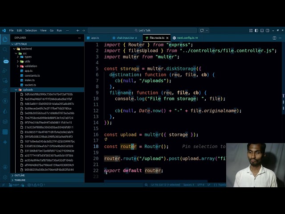Click the lightbulb code action on line 17
Screen dimensions: 285x214
tap(106, 140)
